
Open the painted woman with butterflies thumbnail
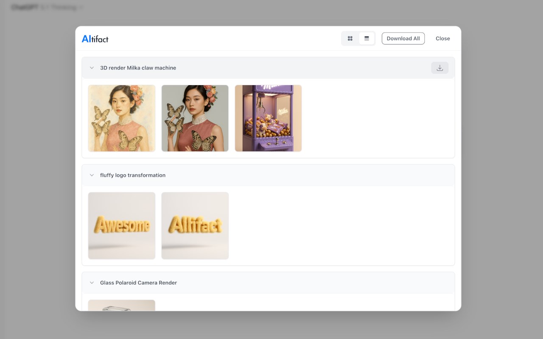pos(122,118)
